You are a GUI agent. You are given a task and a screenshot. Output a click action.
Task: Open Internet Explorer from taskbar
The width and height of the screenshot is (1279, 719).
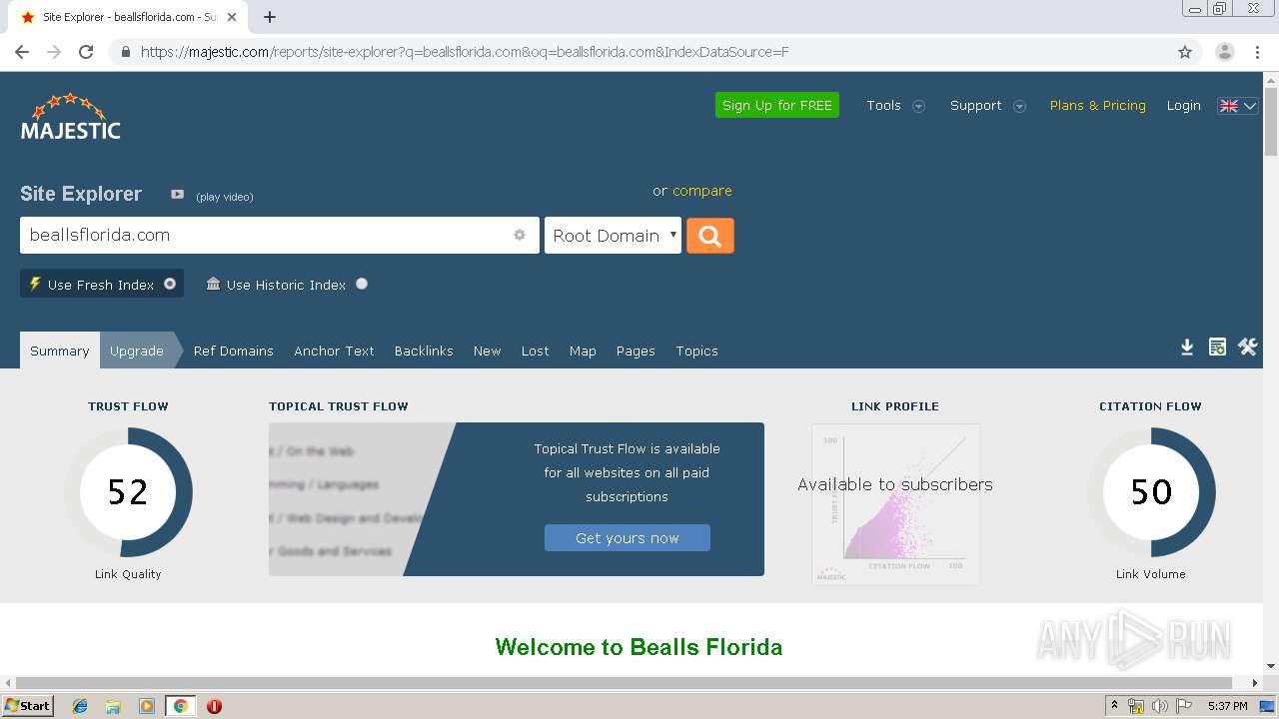coord(80,706)
